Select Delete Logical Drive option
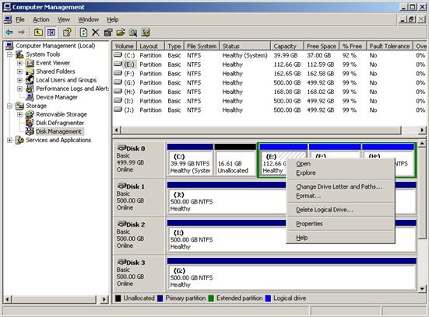This screenshot has width=429, height=317. click(340, 210)
